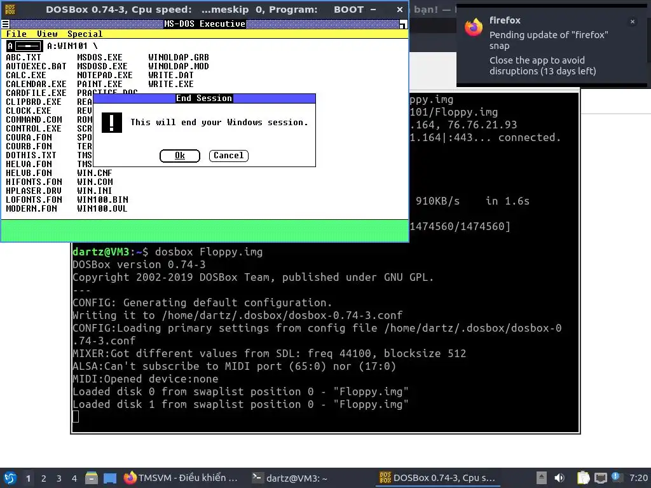651x488 pixels.
Task: Select file CLIPBRD.EXE
Action: click(x=34, y=102)
